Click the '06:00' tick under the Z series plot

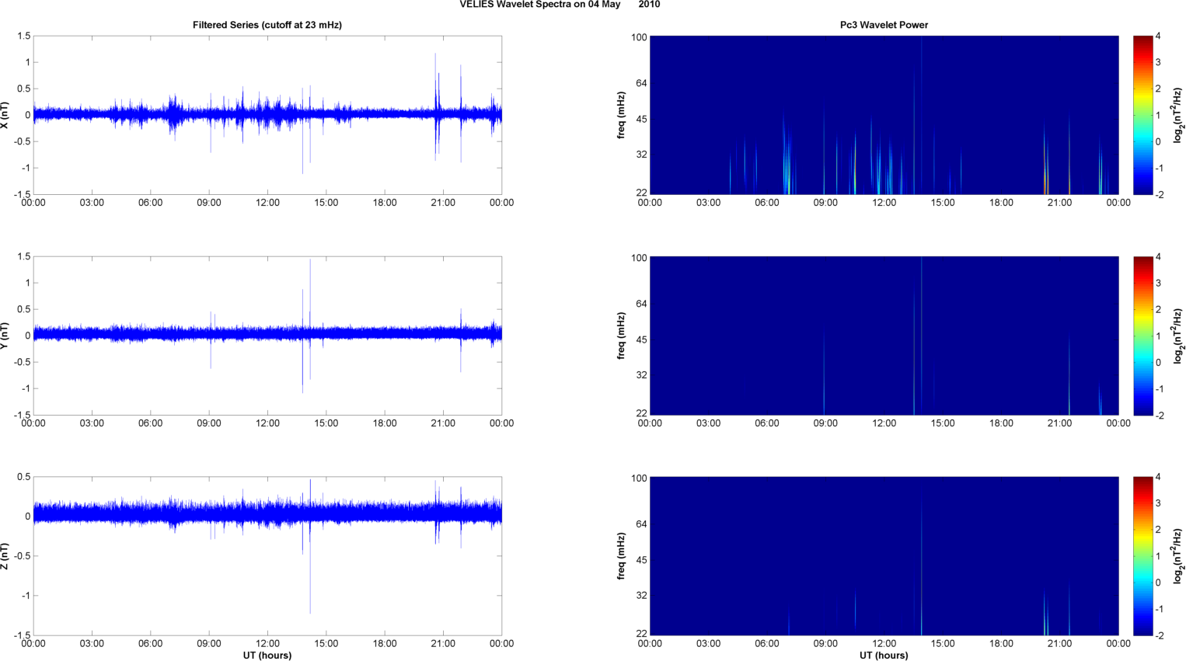pyautogui.click(x=150, y=643)
